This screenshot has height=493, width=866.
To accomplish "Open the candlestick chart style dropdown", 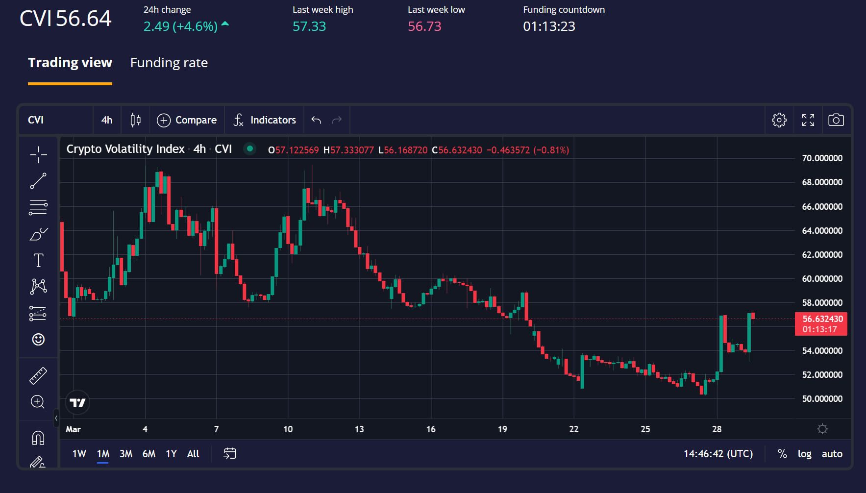I will pyautogui.click(x=135, y=120).
